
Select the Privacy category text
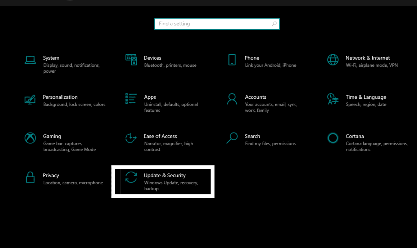[51, 176]
